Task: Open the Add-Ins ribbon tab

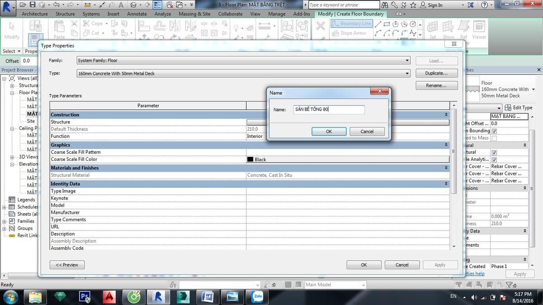Action: point(301,14)
